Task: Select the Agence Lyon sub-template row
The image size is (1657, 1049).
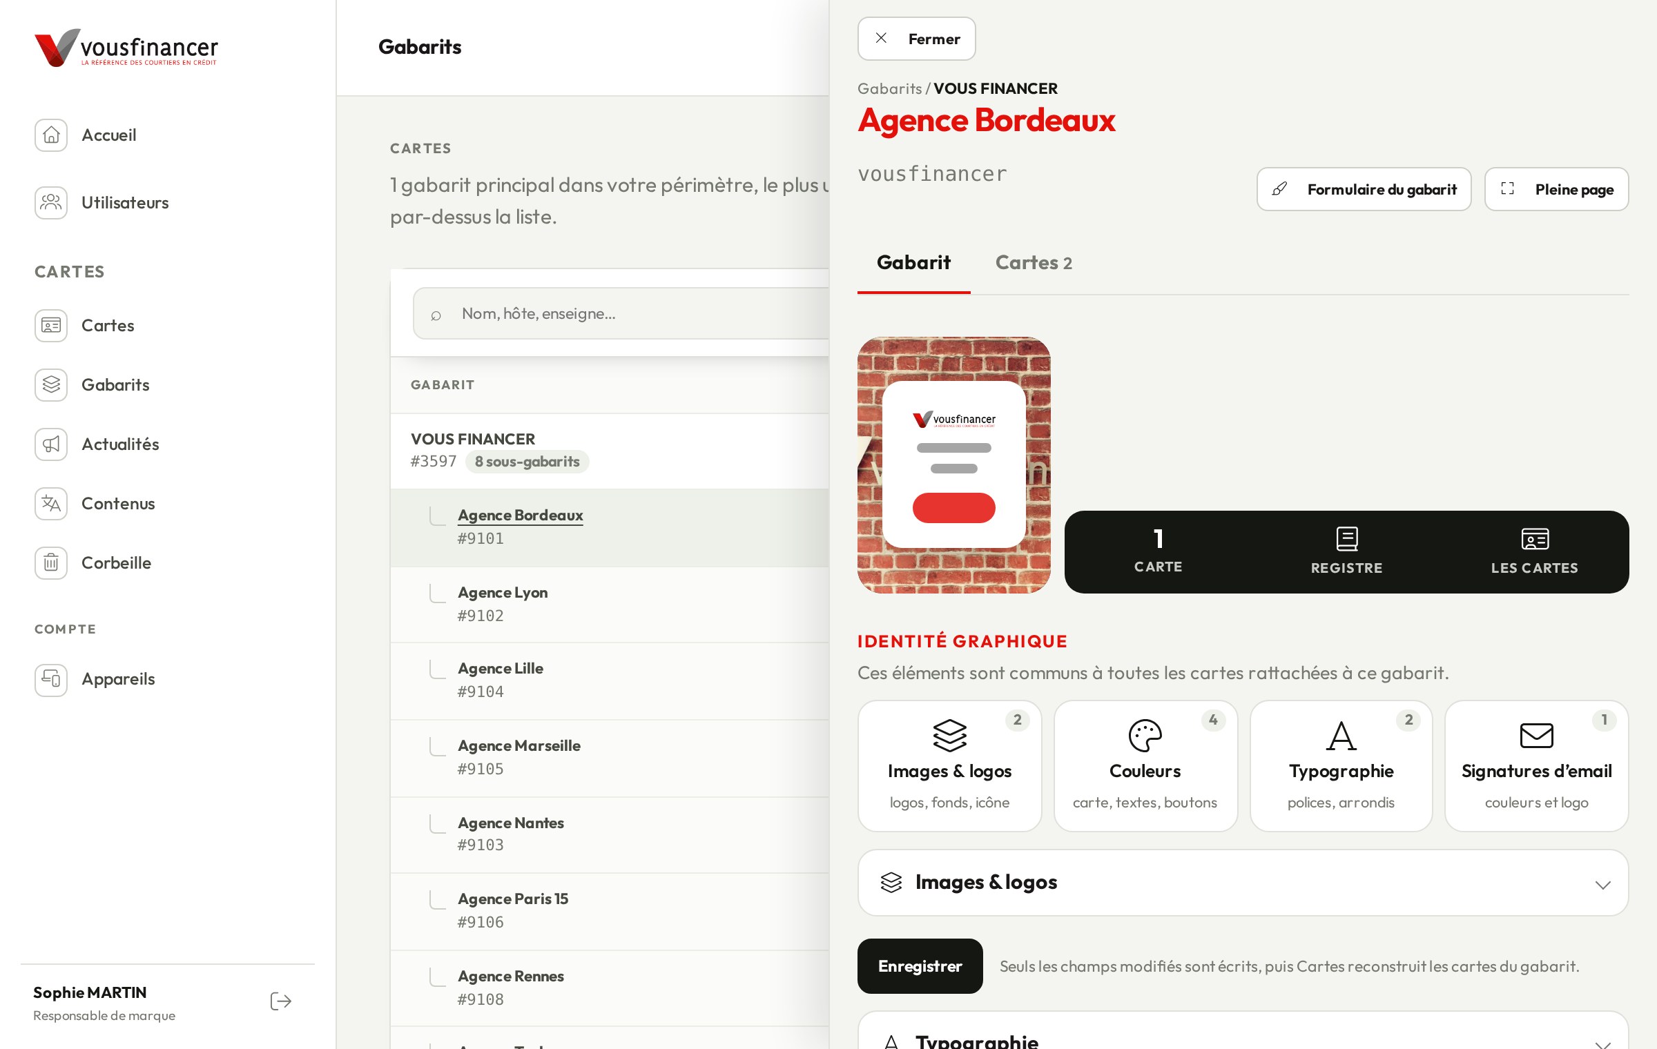Action: (x=610, y=604)
